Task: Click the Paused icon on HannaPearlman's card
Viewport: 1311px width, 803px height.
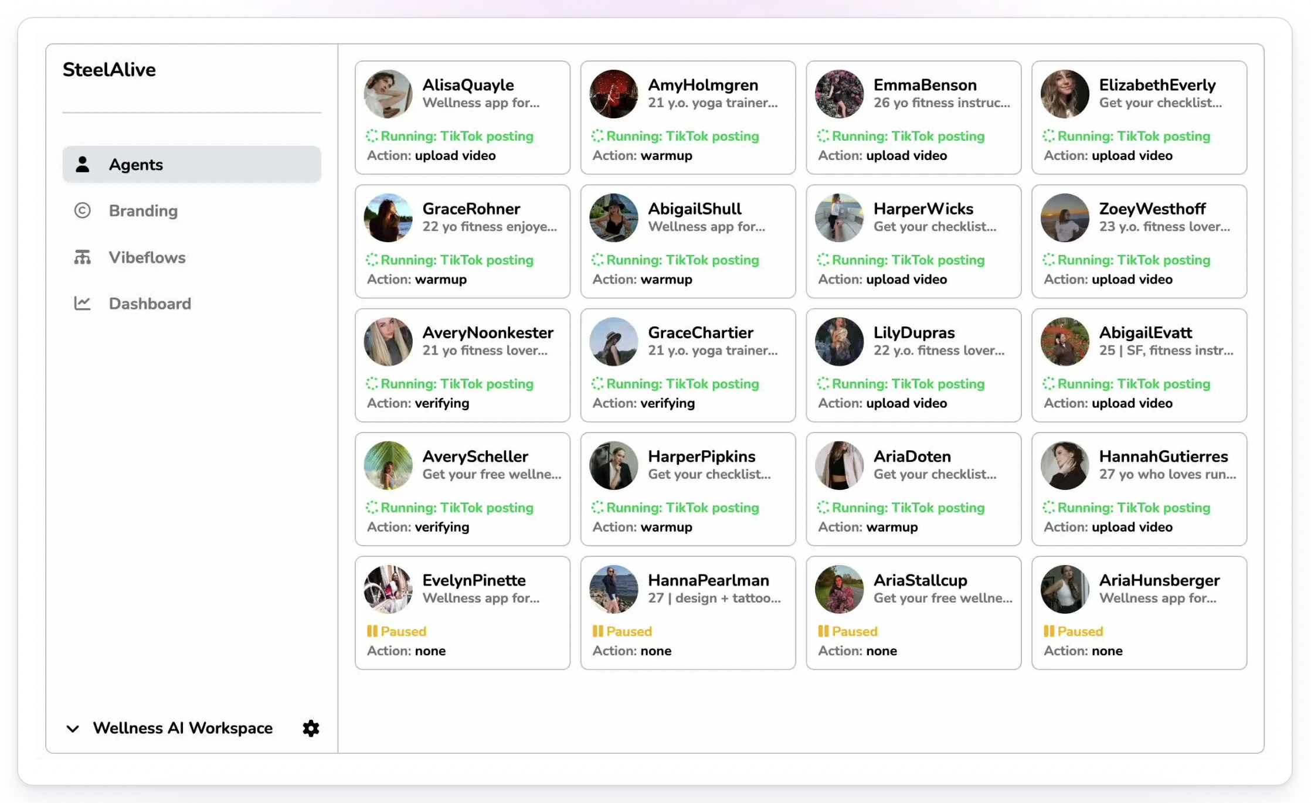Action: click(599, 631)
